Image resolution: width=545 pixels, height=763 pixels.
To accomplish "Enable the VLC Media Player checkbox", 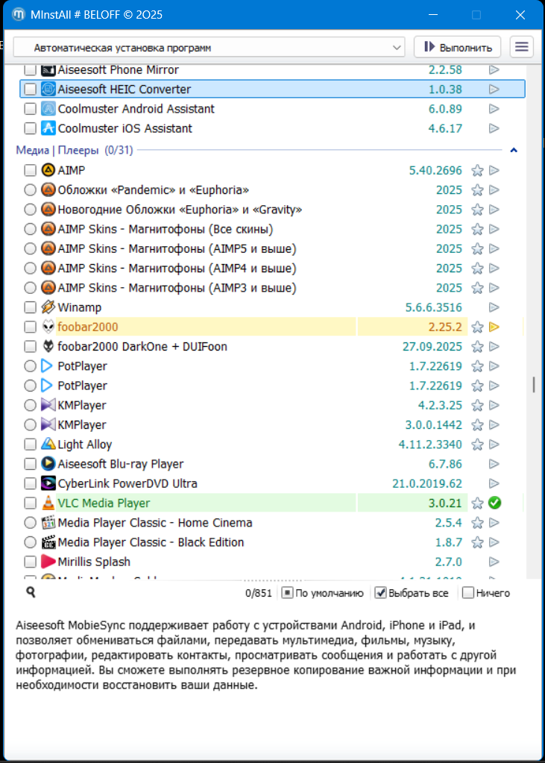I will [30, 503].
